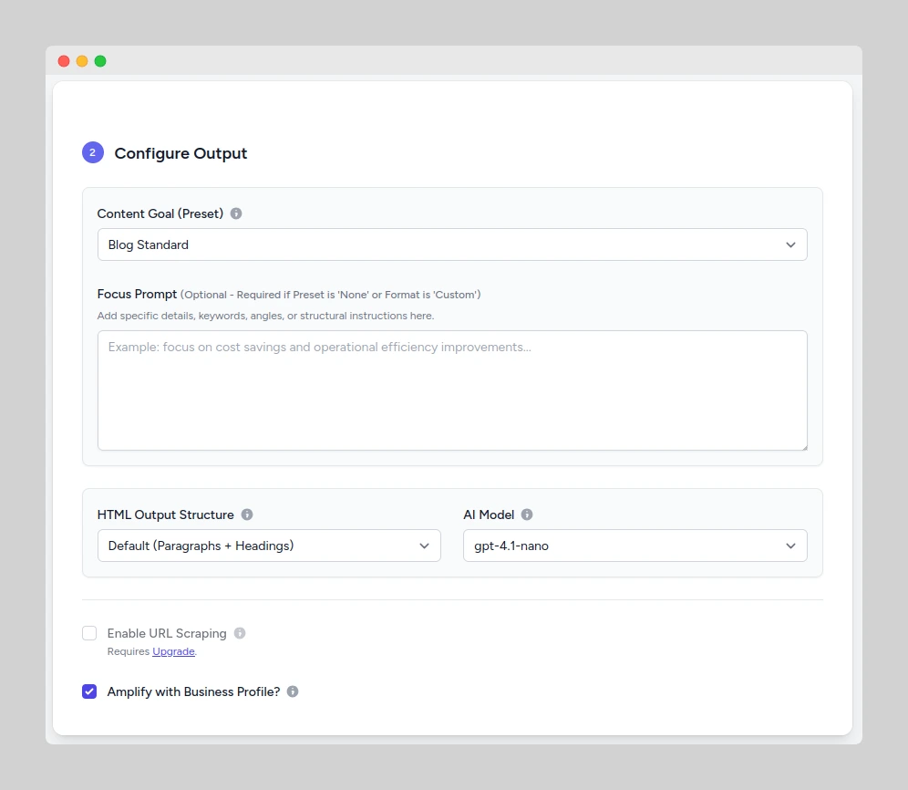Focus the Focus Prompt text area
Image resolution: width=908 pixels, height=790 pixels.
[452, 390]
